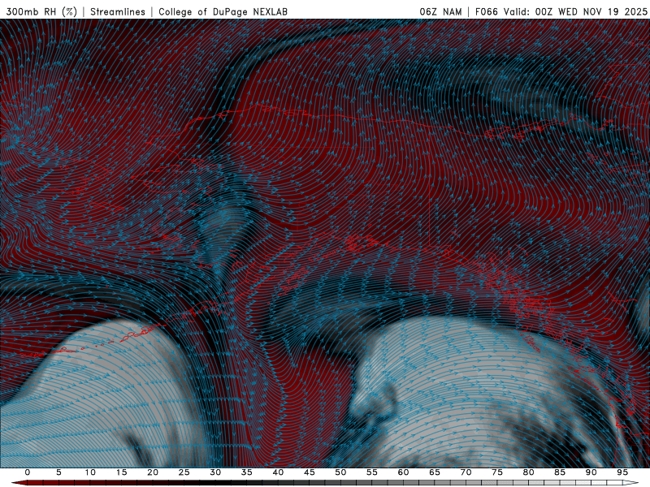This screenshot has height=487, width=650.
Task: Click the colorbar label '80'
Action: tap(528, 472)
